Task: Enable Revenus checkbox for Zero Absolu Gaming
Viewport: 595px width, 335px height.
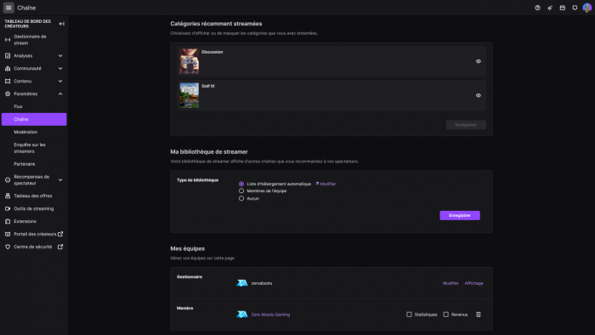Action: [x=446, y=315]
